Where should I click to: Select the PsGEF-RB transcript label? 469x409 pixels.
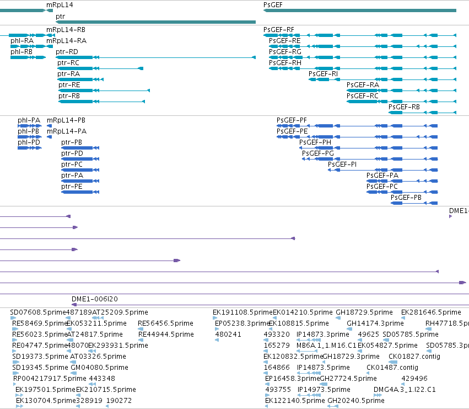[x=404, y=107]
